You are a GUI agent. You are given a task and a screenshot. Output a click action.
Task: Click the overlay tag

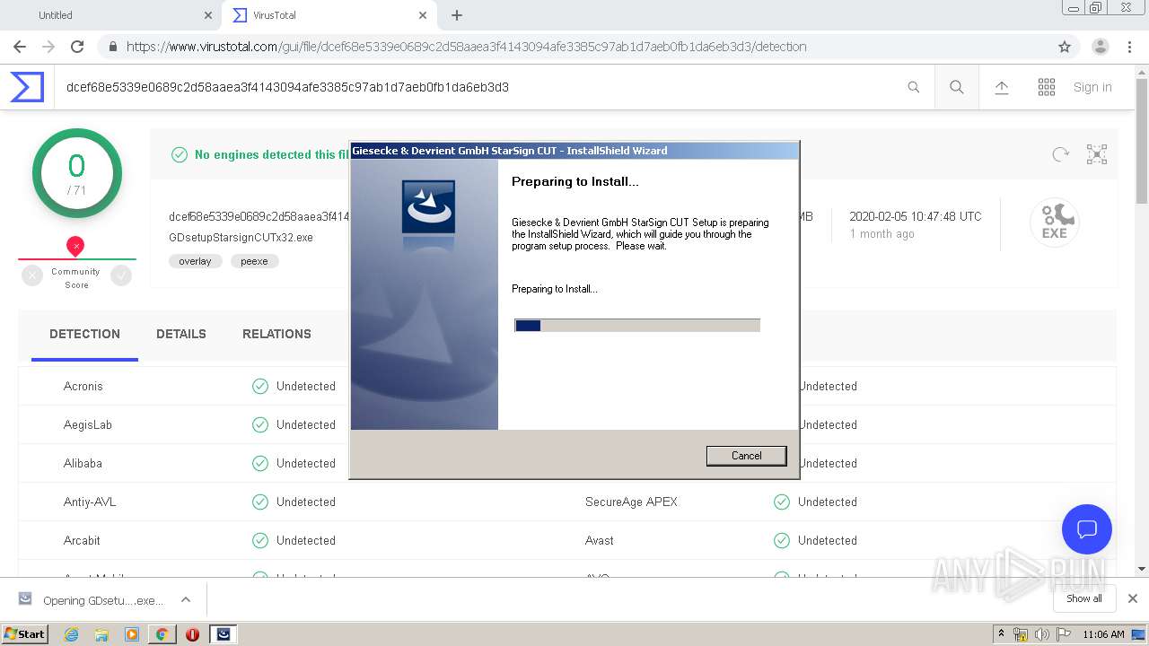pyautogui.click(x=195, y=261)
